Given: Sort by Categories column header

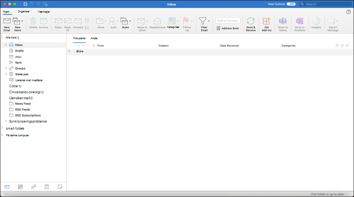Looking at the screenshot, I should coord(289,46).
